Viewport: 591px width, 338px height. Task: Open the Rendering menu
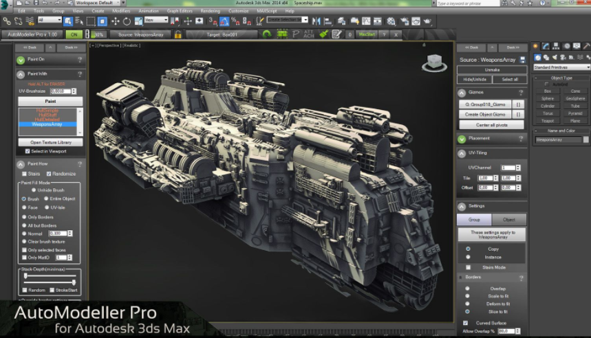click(211, 11)
